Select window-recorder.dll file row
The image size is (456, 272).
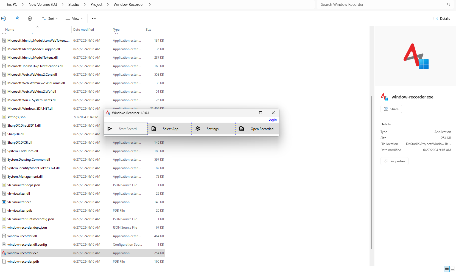tap(83, 236)
